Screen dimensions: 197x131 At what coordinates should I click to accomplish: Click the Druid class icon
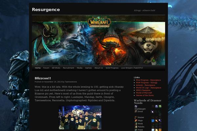(x=136, y=111)
